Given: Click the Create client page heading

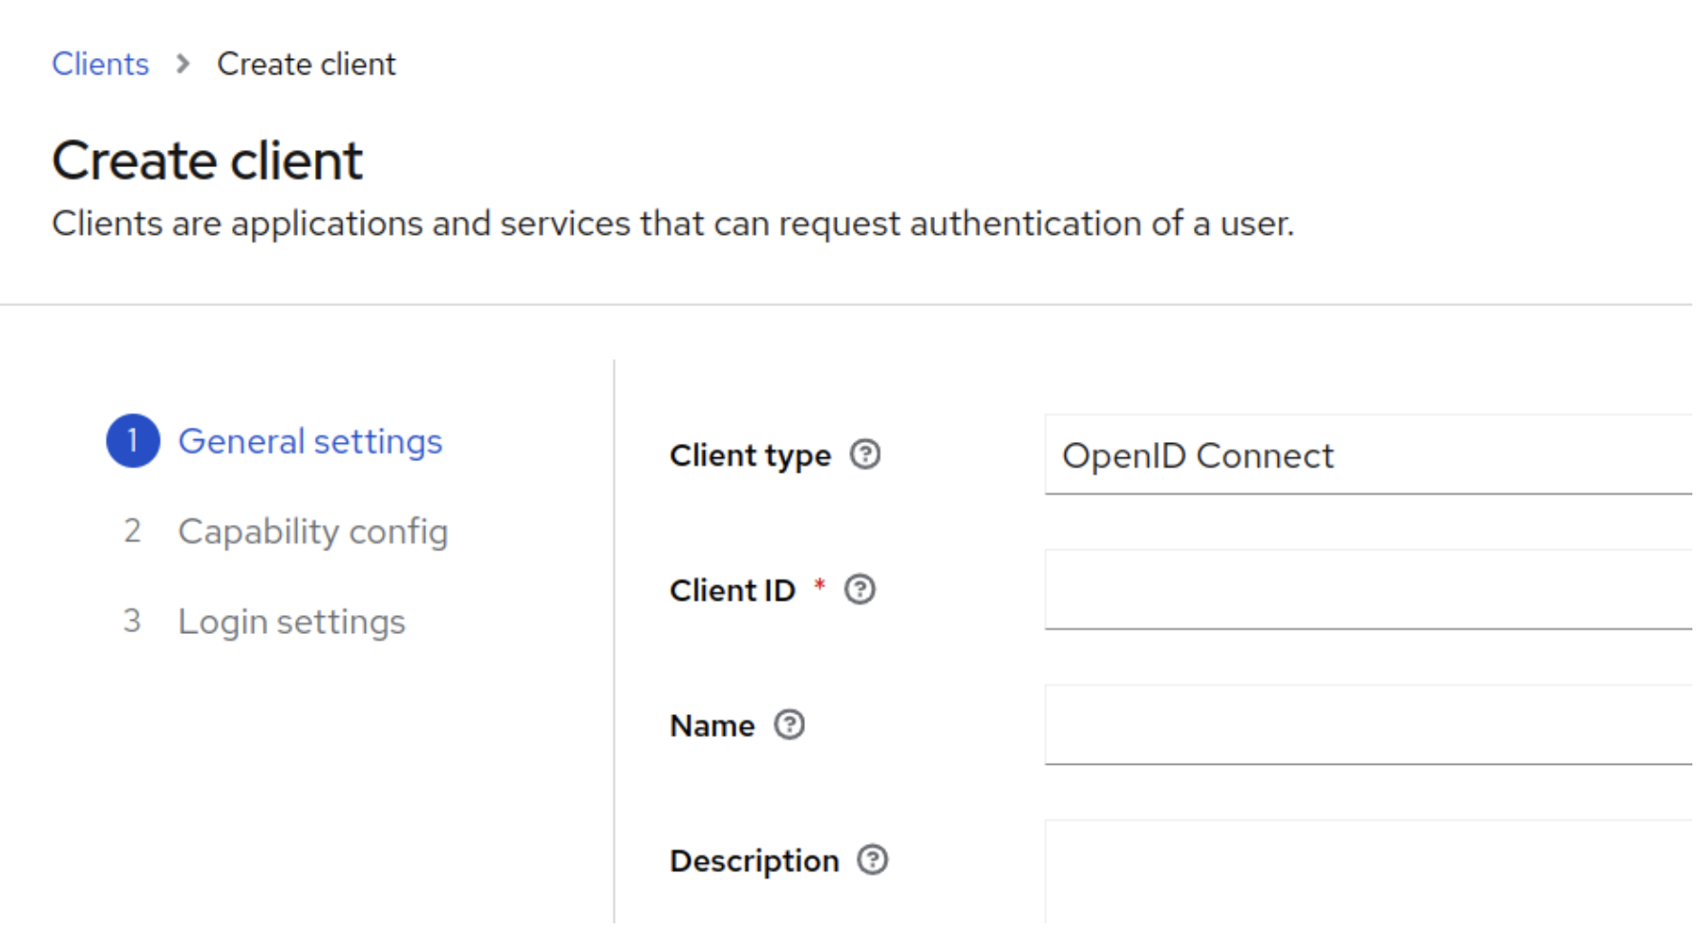Looking at the screenshot, I should pos(207,160).
